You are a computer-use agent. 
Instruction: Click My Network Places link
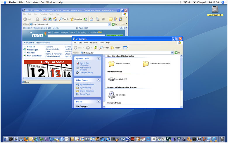87,85
